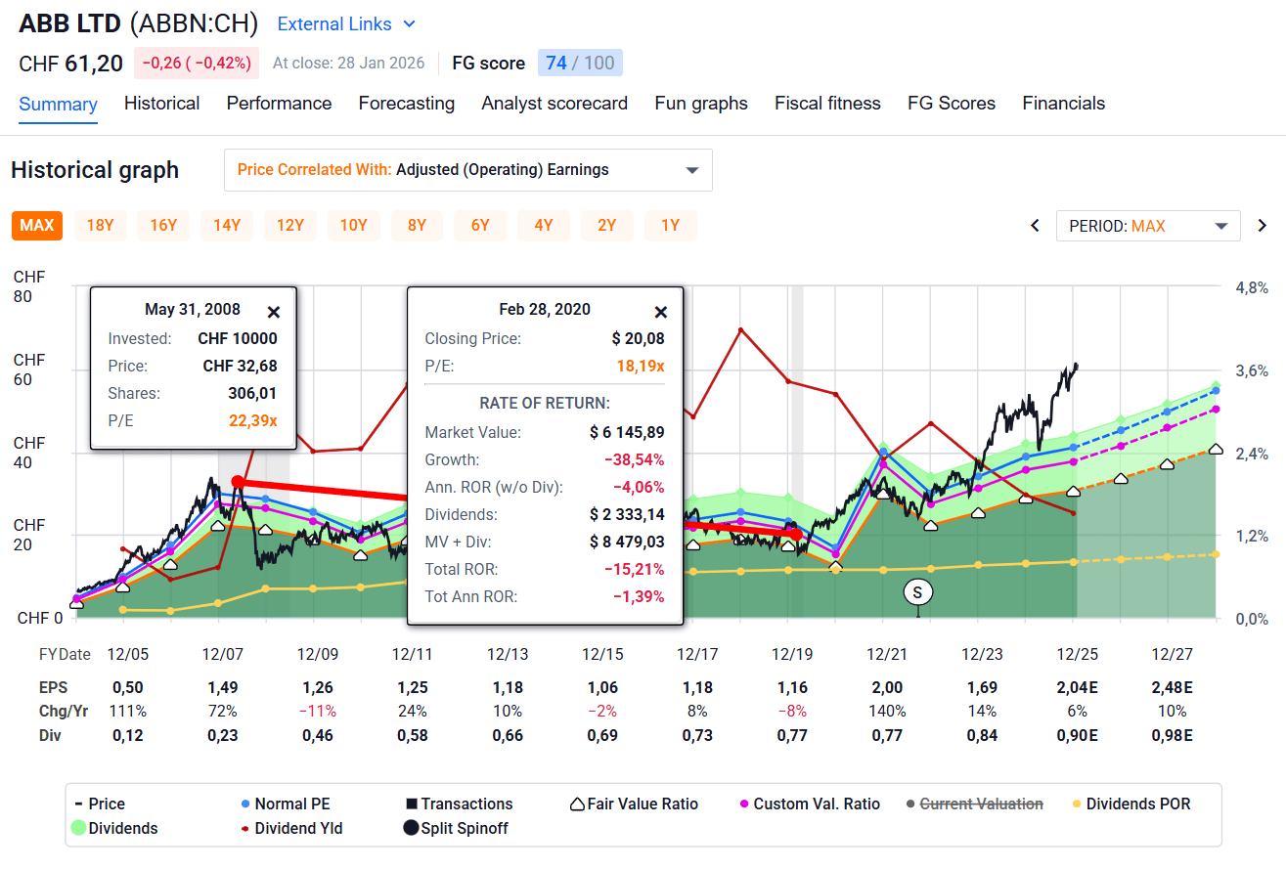Viewport: 1286px width, 869px height.
Task: Close the May 31, 2008 tooltip
Action: [x=274, y=312]
